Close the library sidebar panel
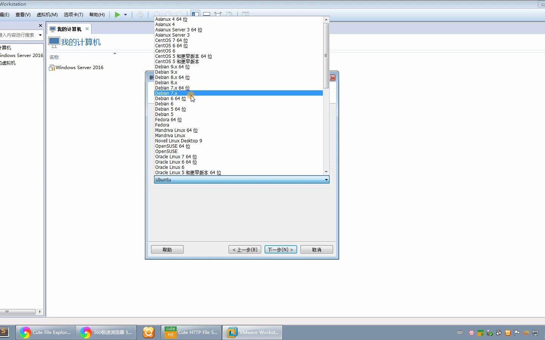 [x=40, y=26]
